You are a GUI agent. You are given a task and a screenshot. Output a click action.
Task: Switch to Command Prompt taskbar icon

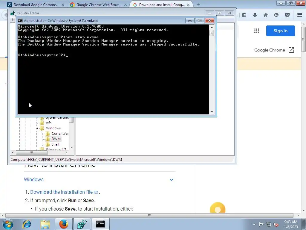[x=100, y=224]
